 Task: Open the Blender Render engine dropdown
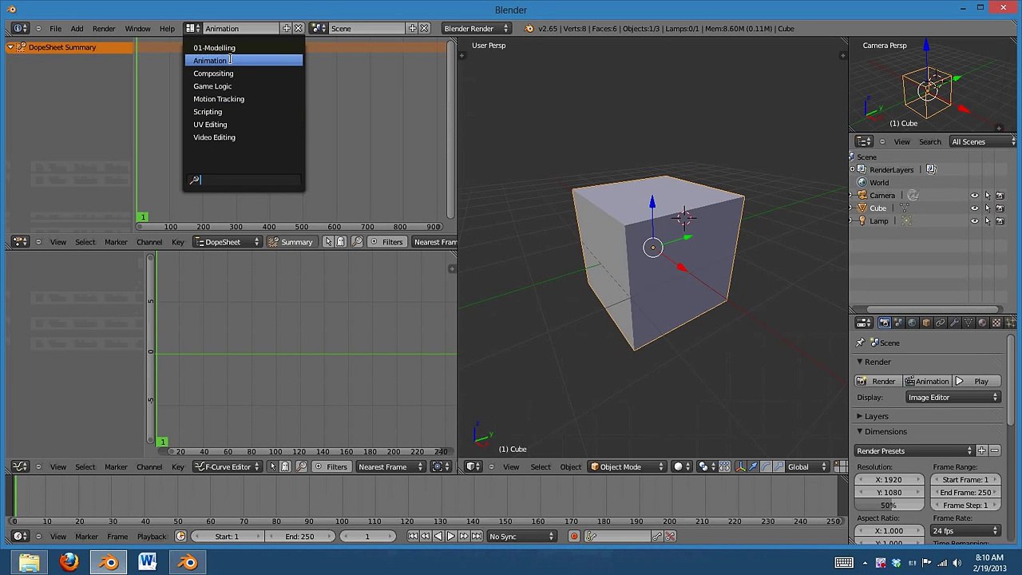pos(475,29)
